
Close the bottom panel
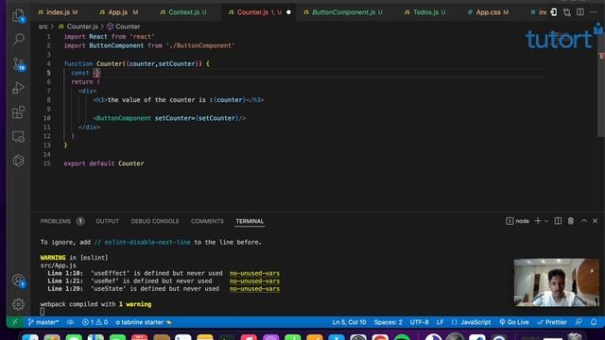(x=595, y=221)
